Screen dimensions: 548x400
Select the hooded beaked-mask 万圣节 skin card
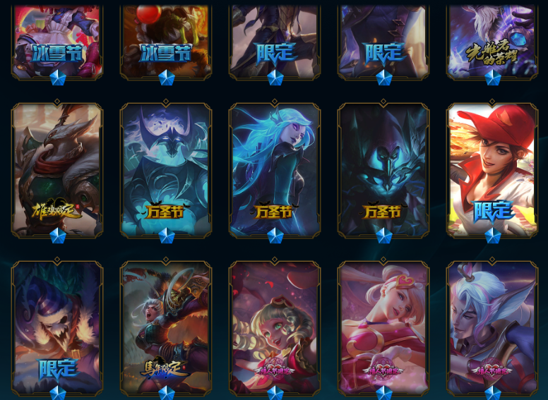(383, 170)
